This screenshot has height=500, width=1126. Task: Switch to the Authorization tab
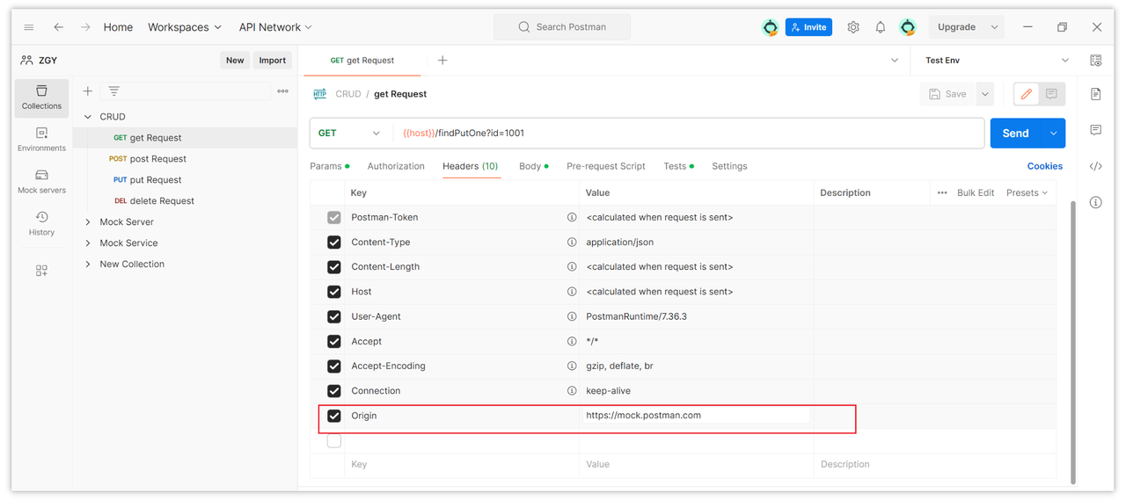(396, 166)
